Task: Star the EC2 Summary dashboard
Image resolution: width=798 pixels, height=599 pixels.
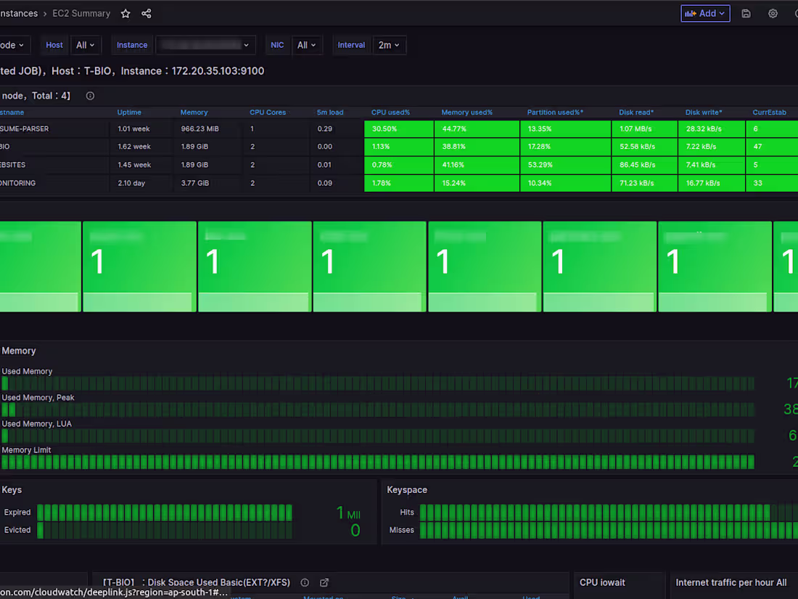Action: click(126, 13)
